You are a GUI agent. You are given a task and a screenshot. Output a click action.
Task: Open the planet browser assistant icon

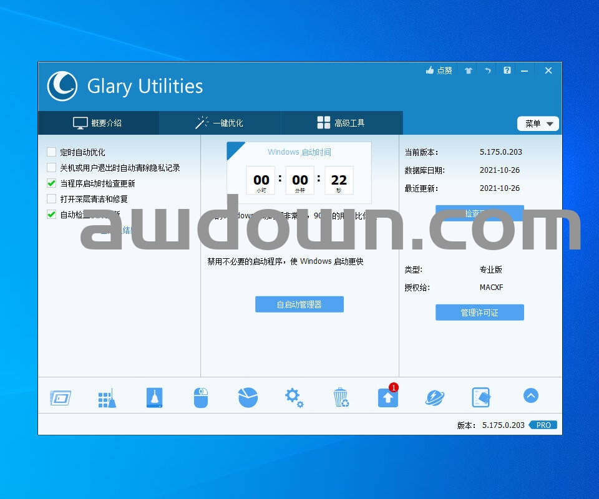(x=434, y=397)
